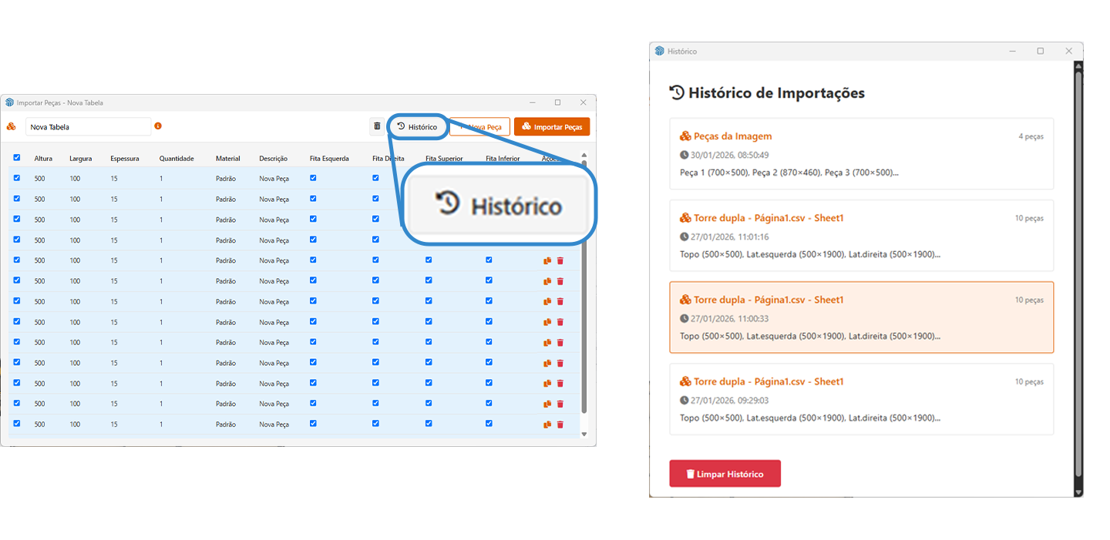This screenshot has width=1110, height=540.
Task: Click the orange info icon near table name
Action: (x=158, y=126)
